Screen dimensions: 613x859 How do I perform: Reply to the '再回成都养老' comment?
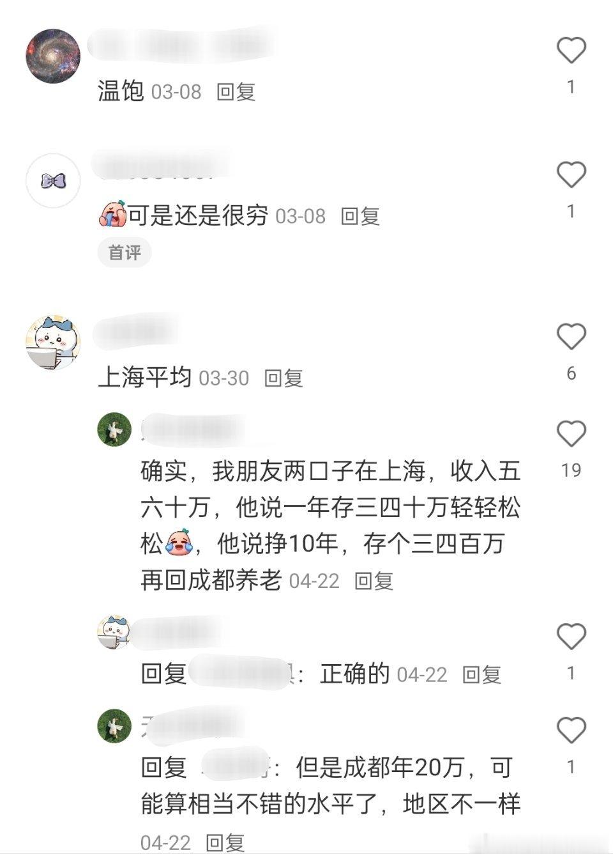[374, 581]
